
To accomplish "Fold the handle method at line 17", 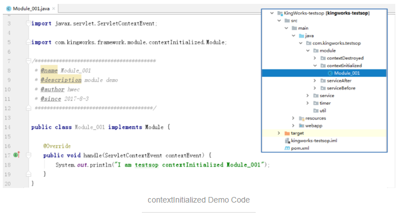I will pos(29,155).
